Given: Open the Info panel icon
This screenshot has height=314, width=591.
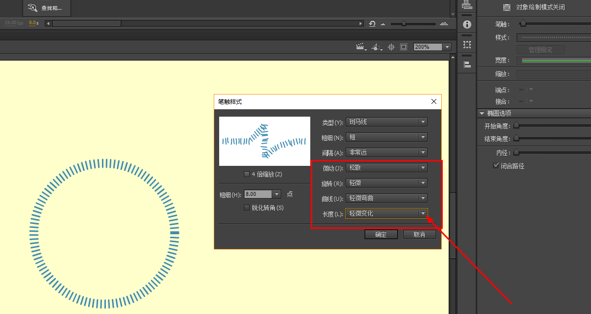Looking at the screenshot, I should (467, 24).
